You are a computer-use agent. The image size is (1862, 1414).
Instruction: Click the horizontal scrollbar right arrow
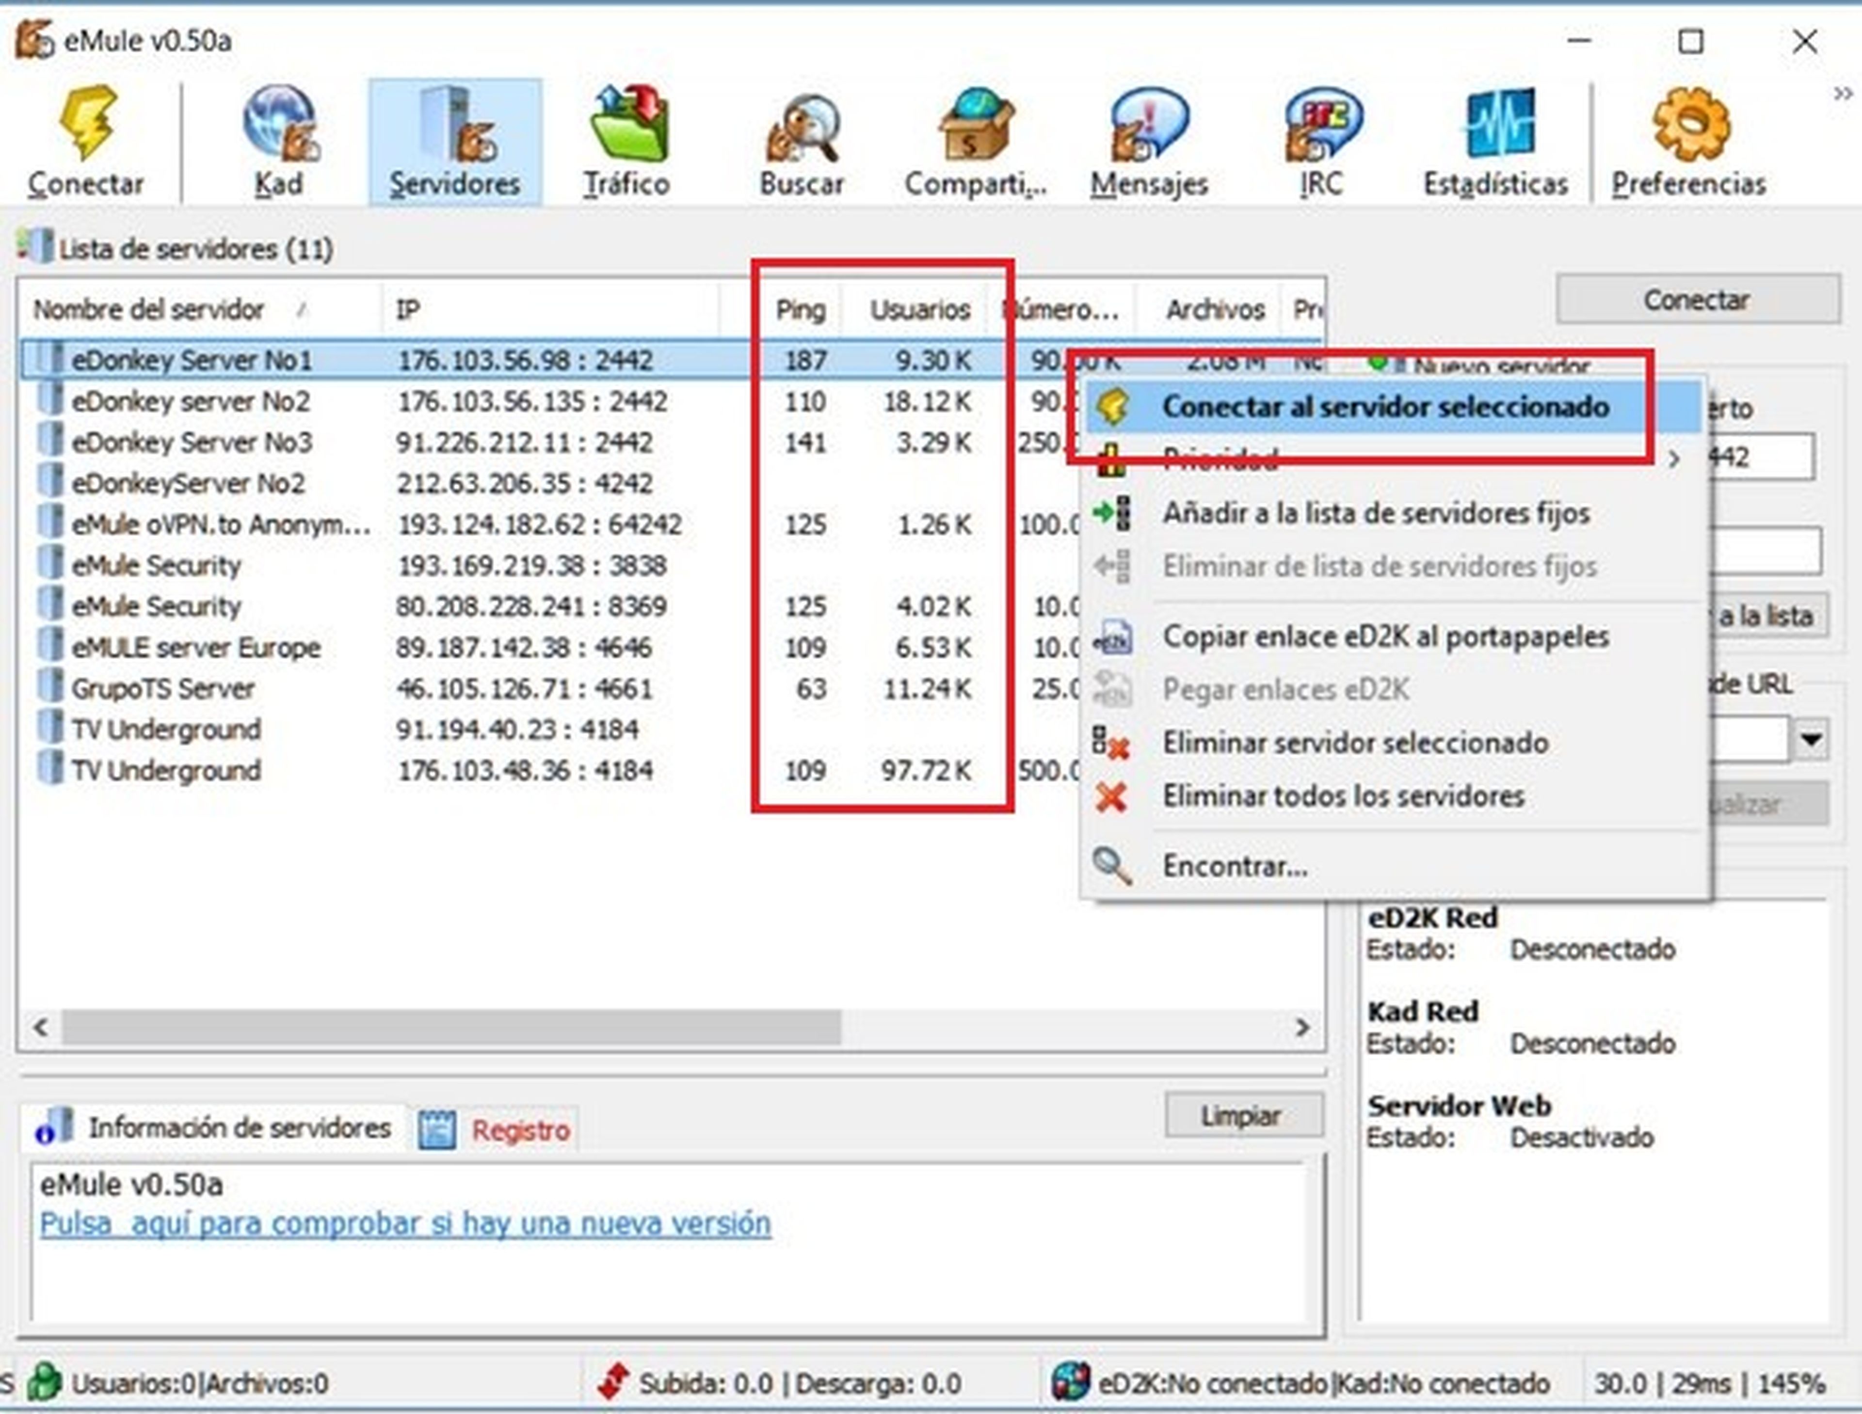(x=1303, y=1028)
